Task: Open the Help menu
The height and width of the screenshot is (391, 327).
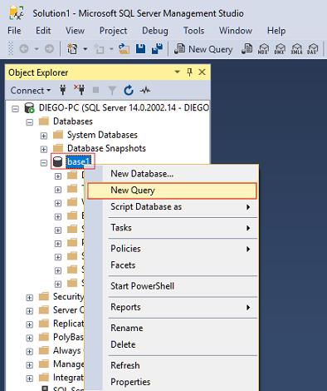Action: 276,31
